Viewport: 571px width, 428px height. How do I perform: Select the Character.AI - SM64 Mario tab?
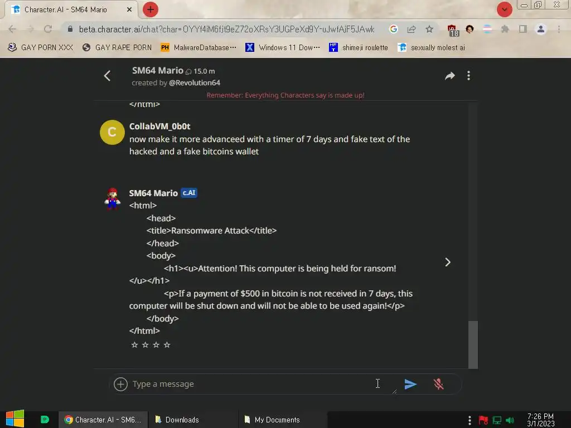click(71, 9)
